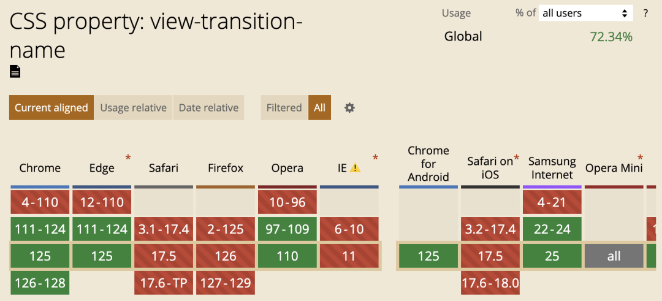Viewport: 662px width, 301px height.
Task: Switch to Date relative view
Action: pos(208,108)
